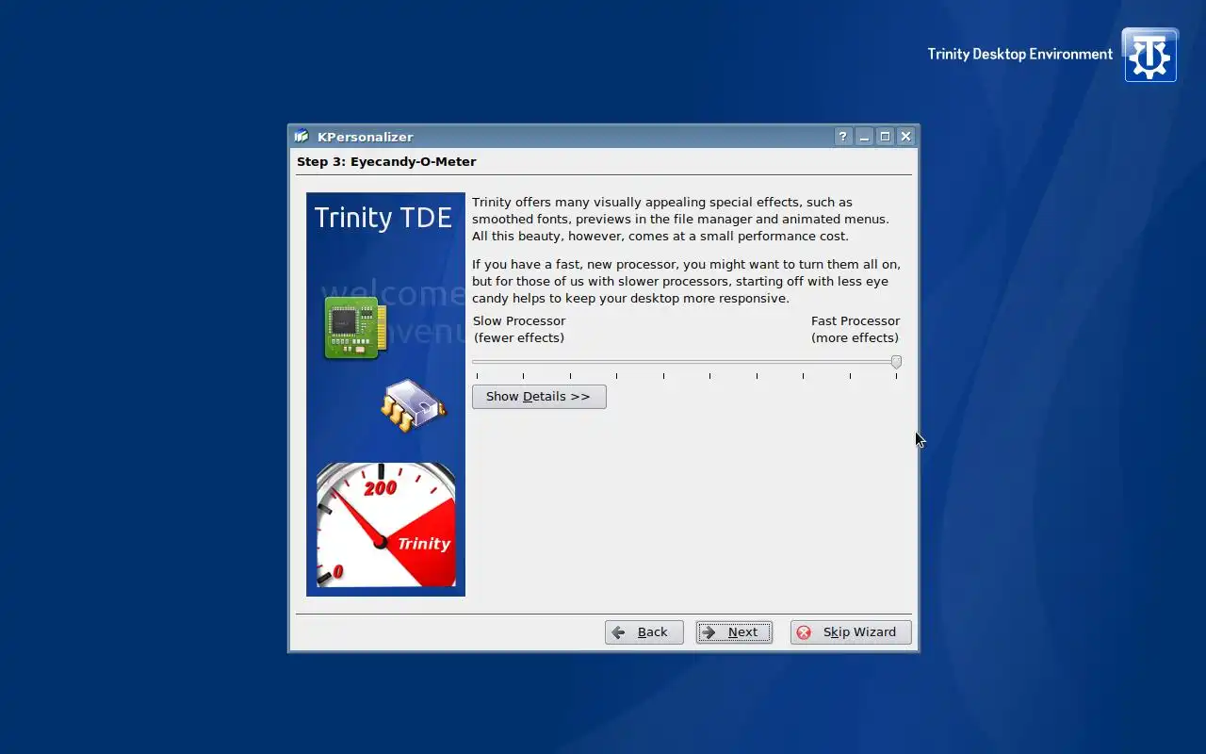This screenshot has width=1206, height=754.
Task: Minimize the KPersonalizer window
Action: 864,137
